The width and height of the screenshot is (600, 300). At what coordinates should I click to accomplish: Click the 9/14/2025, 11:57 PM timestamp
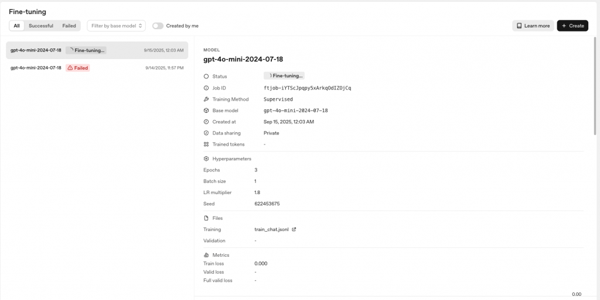tap(165, 68)
